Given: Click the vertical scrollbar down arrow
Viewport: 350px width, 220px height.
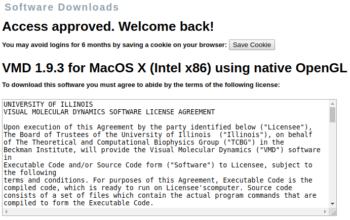Looking at the screenshot, I should pos(332,203).
